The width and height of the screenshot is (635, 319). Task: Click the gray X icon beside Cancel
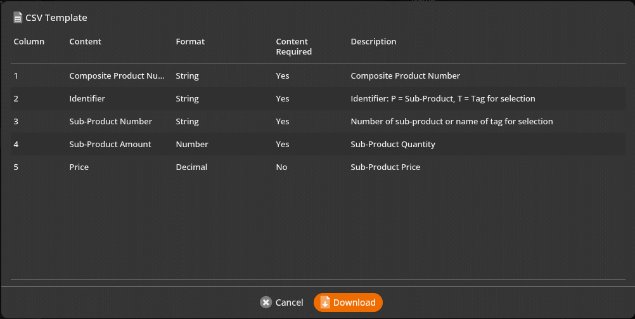[266, 303]
